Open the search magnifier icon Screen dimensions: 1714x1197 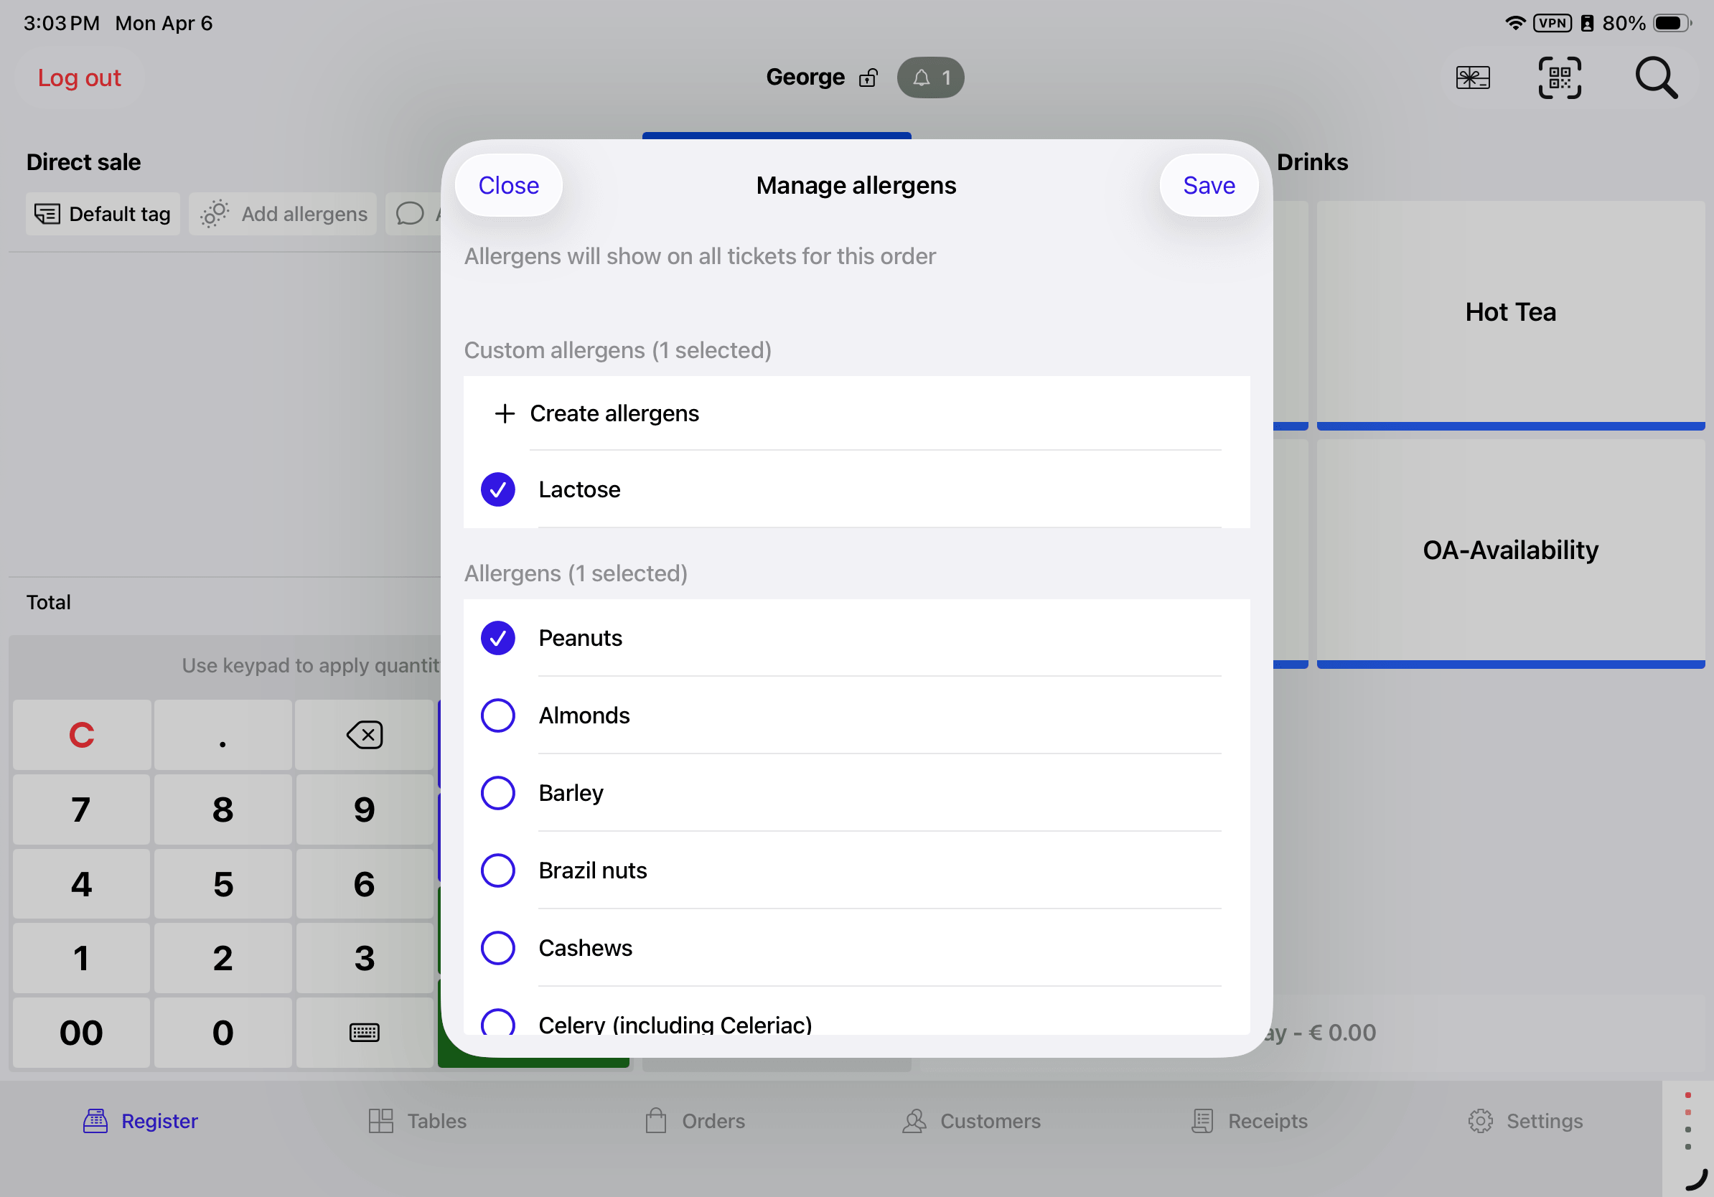[1655, 78]
